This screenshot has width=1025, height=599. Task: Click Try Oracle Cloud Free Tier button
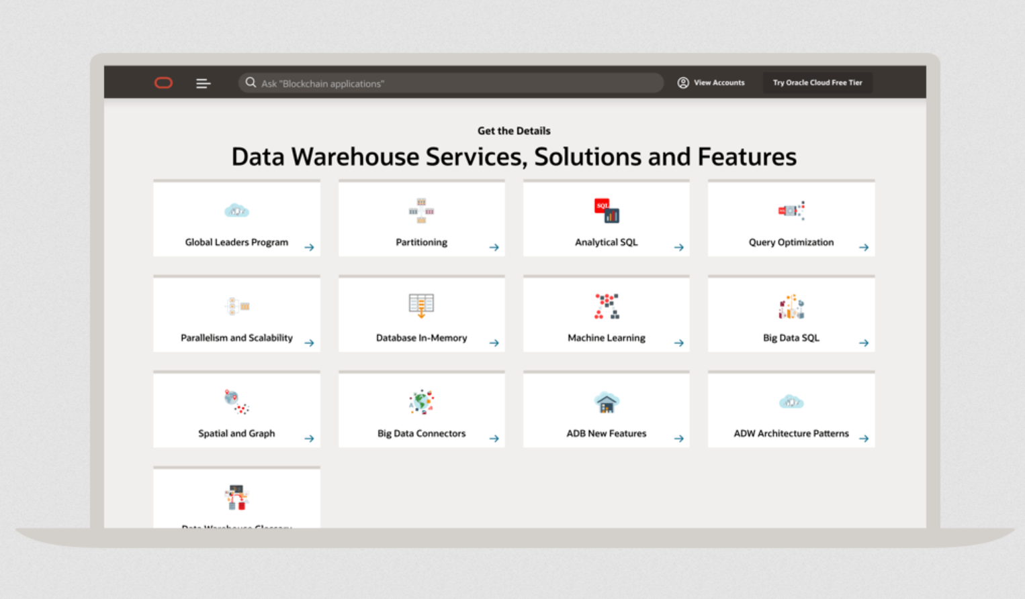coord(817,83)
